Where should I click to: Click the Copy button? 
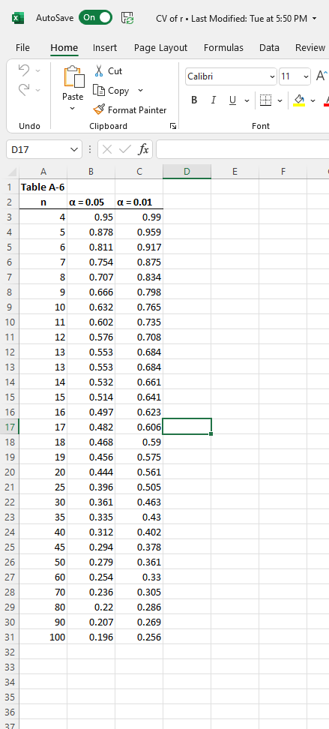pos(112,91)
